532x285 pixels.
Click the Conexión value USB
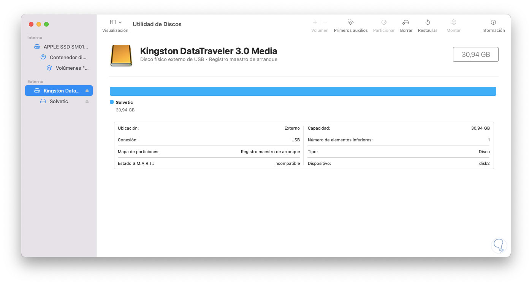[296, 140]
